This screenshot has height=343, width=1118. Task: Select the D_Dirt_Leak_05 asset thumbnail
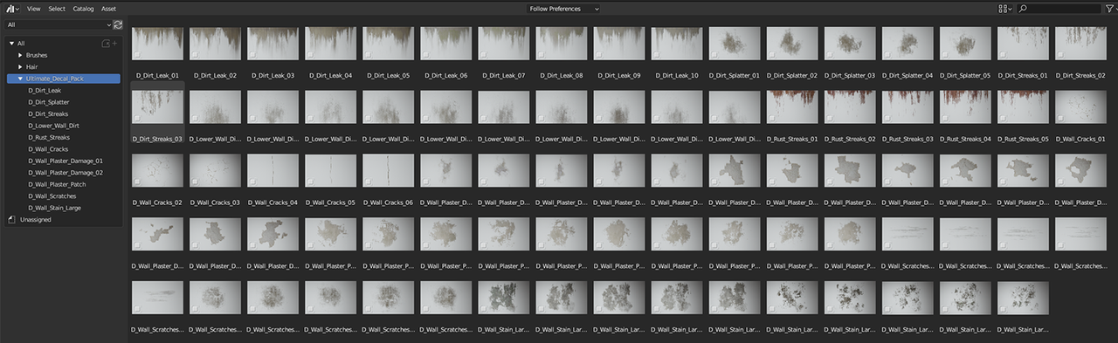pyautogui.click(x=388, y=44)
